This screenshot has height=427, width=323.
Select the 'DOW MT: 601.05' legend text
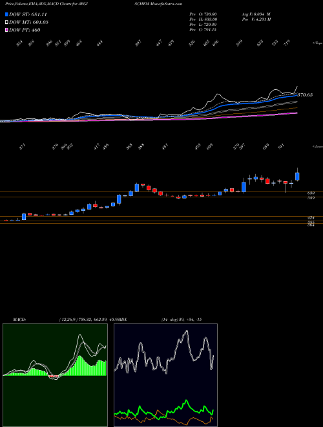(x=29, y=22)
